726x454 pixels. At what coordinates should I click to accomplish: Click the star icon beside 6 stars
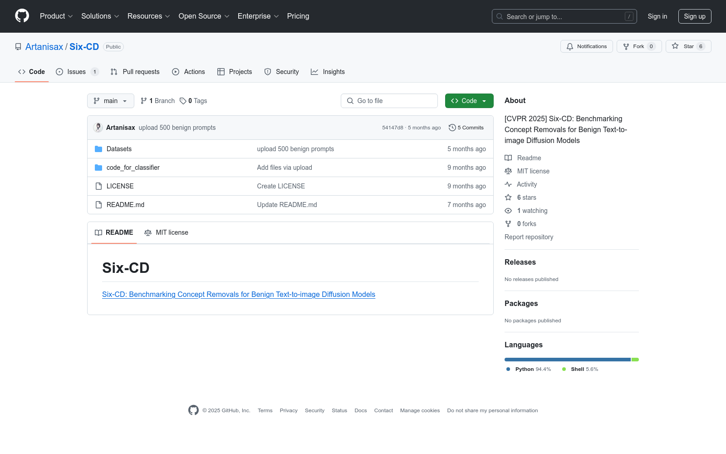(508, 197)
